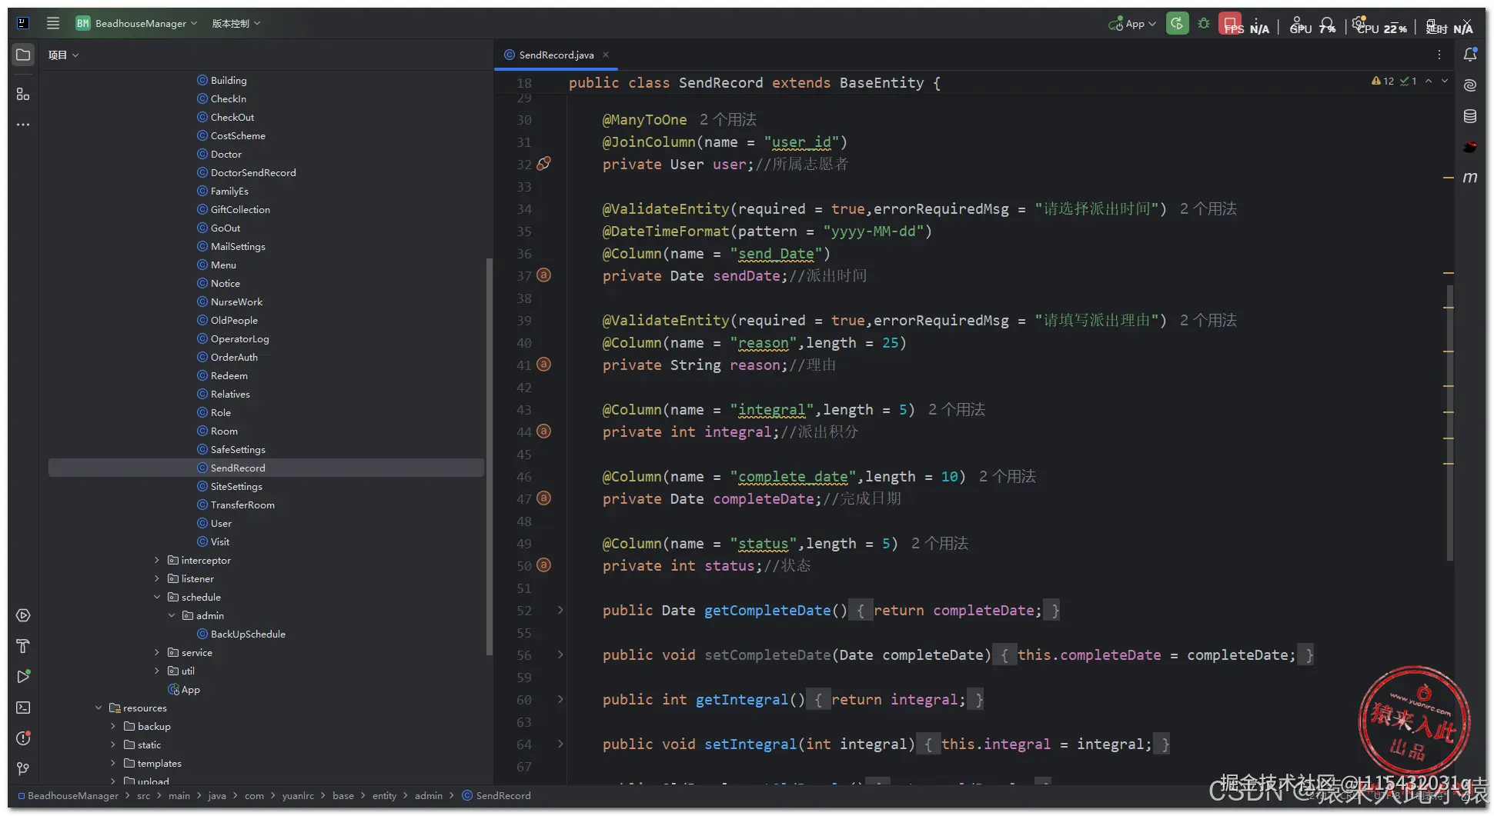Start debugging with the bug icon
Screen dimensions: 1494x816
(1204, 23)
